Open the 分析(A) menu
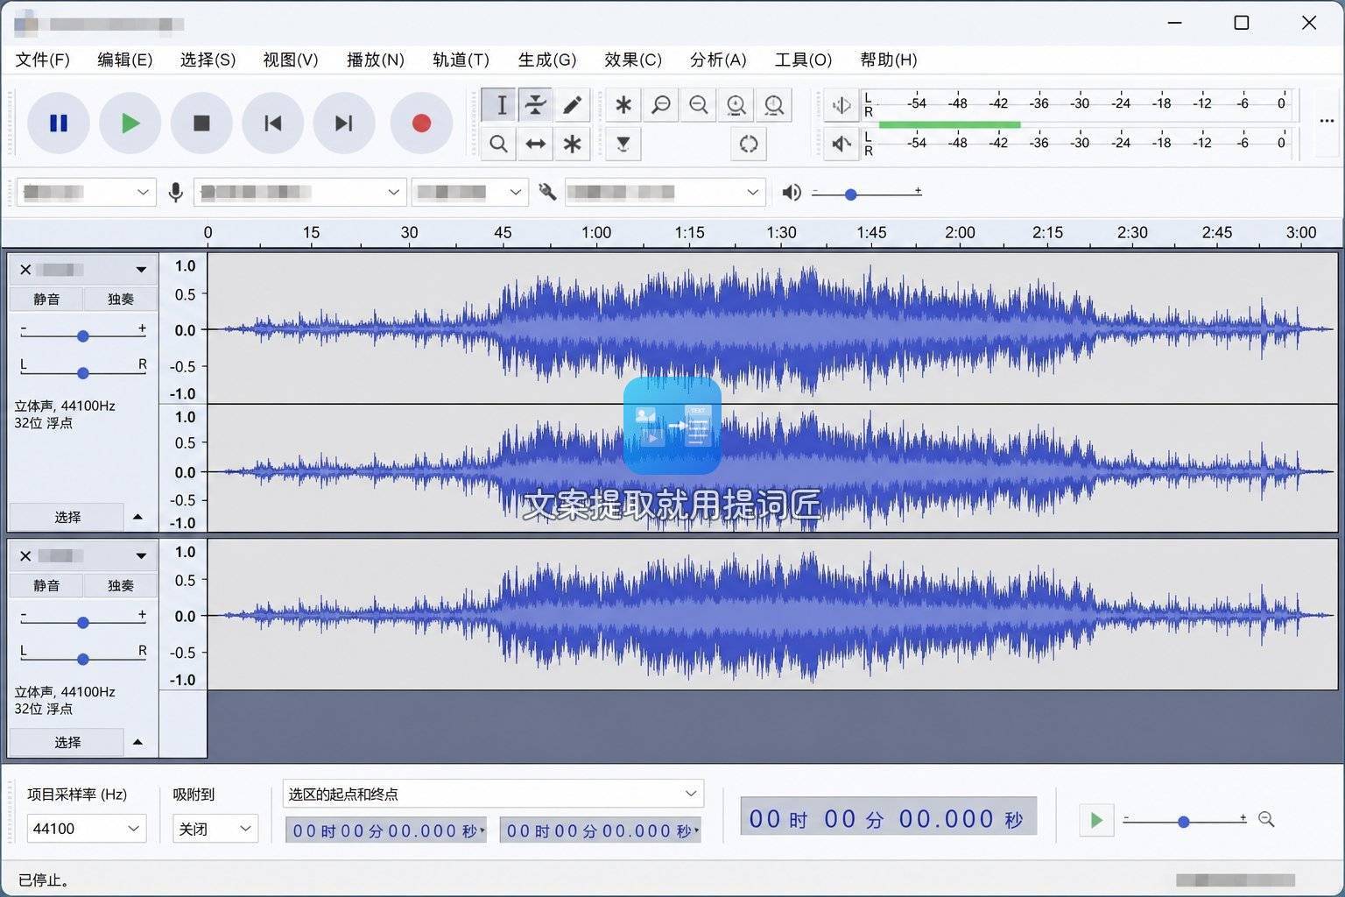The width and height of the screenshot is (1345, 897). [x=718, y=60]
